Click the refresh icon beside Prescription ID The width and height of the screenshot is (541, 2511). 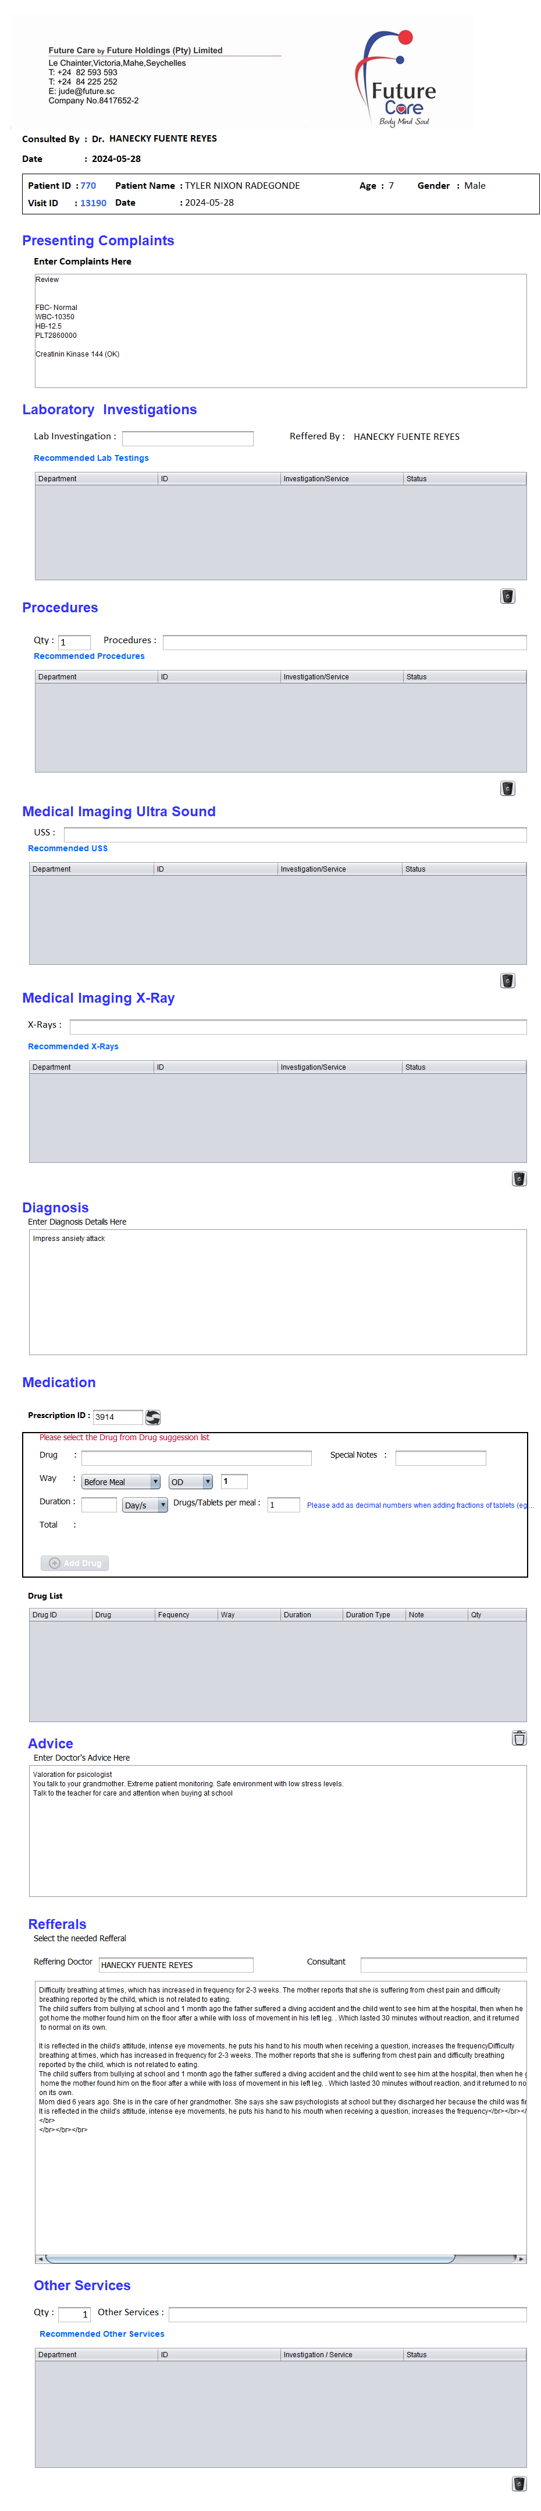coord(153,1416)
